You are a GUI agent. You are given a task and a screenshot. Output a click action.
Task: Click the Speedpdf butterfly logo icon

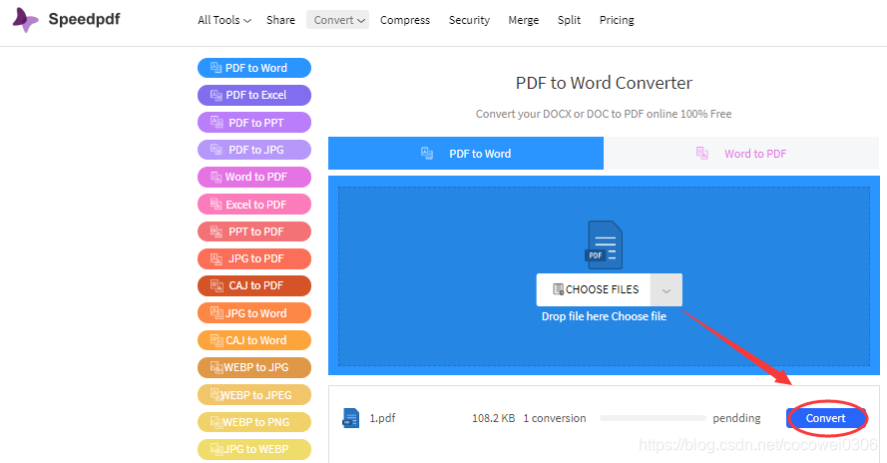click(26, 20)
